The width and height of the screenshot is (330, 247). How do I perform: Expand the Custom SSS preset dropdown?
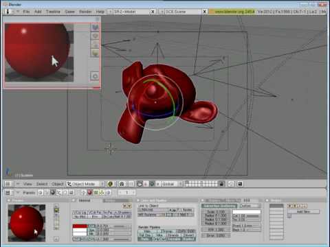click(250, 206)
